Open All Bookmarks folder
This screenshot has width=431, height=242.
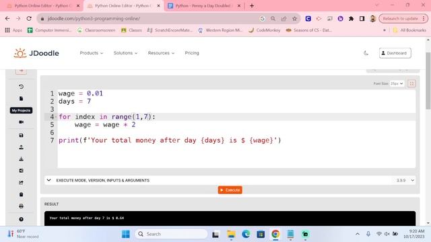coord(409,30)
